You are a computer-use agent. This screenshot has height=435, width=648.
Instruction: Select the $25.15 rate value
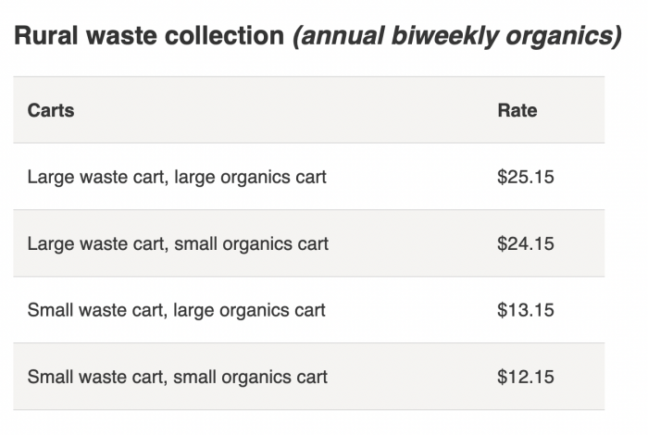525,177
